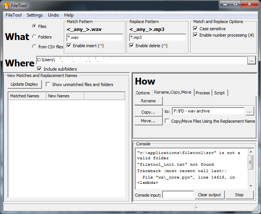Click the console scrollbar up arrow

click(x=251, y=152)
